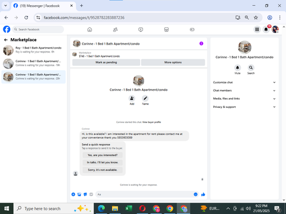This screenshot has height=214, width=286.
Task: Reload the page in Chrome
Action: 26,18
